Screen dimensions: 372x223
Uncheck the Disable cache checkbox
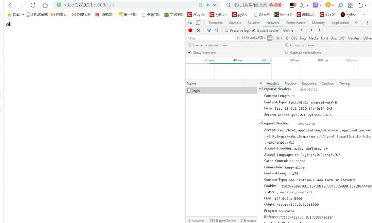coord(254,30)
